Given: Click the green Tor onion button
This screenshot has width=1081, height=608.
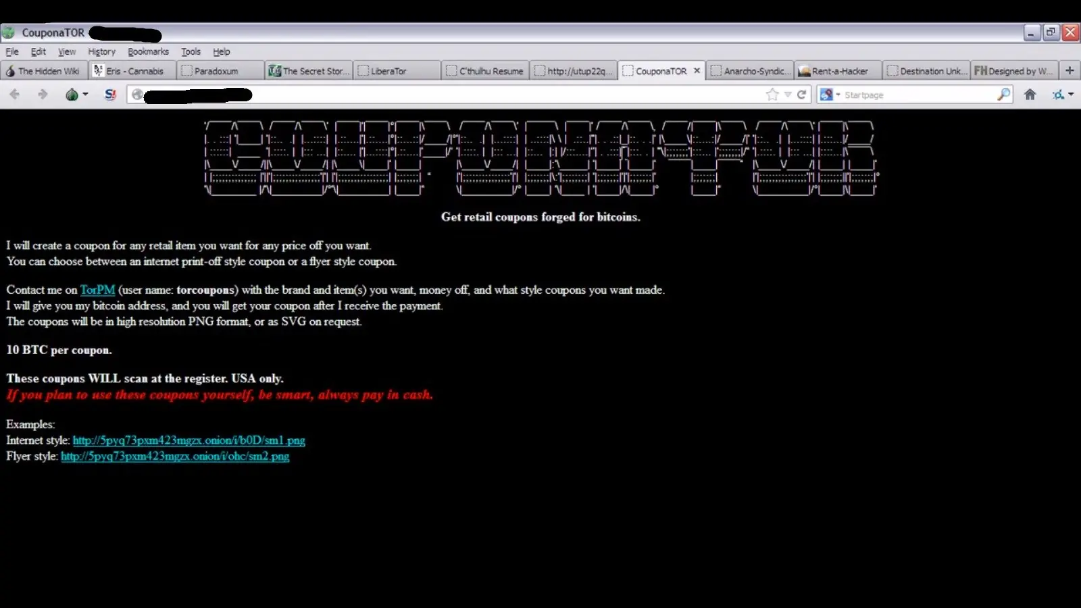Looking at the screenshot, I should (x=72, y=95).
